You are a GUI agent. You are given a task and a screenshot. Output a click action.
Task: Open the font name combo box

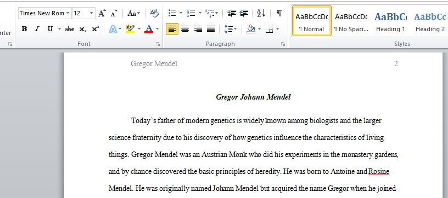click(45, 13)
